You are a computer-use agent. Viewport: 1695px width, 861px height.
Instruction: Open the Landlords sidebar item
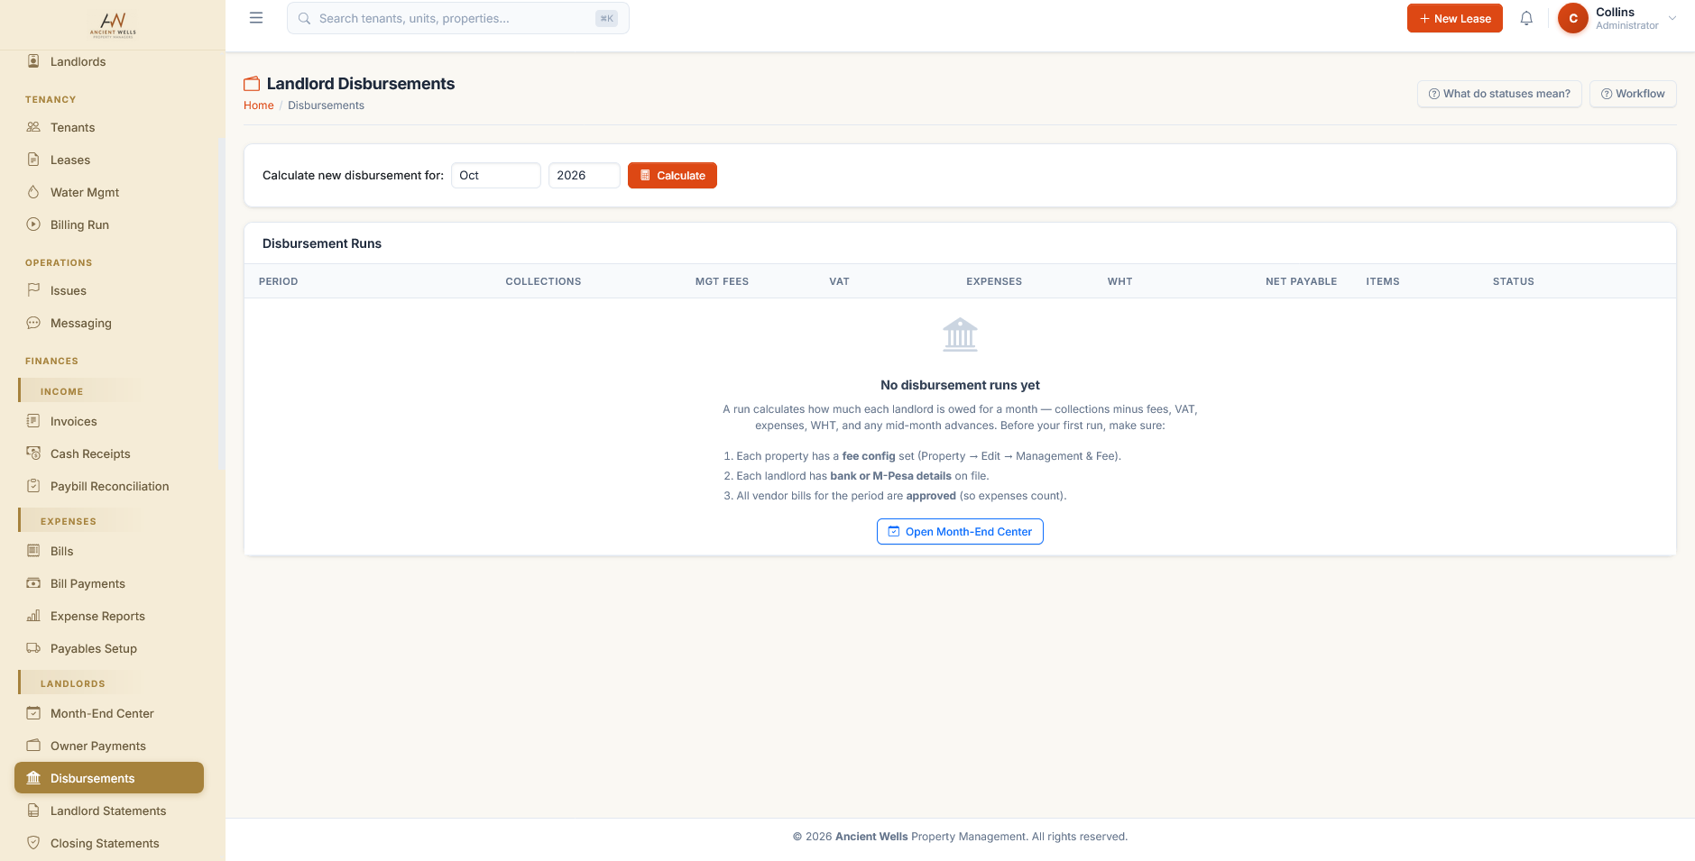pos(109,61)
